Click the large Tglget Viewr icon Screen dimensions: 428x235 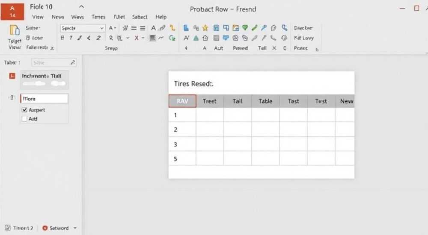[14, 30]
